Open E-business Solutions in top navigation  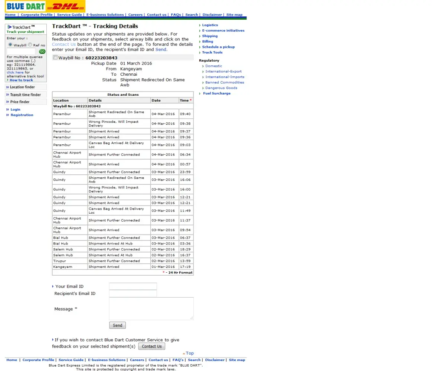[x=105, y=15]
